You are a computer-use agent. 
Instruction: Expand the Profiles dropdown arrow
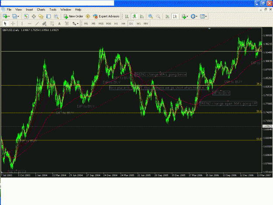pos(18,17)
